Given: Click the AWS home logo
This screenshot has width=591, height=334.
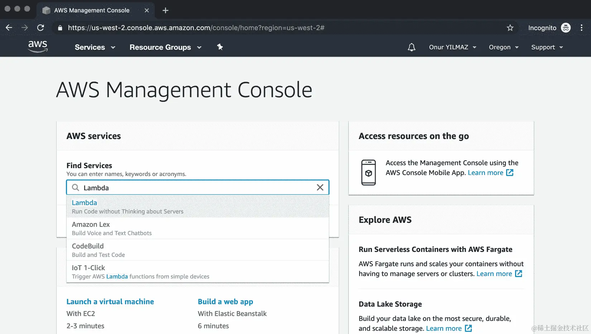Looking at the screenshot, I should [37, 46].
